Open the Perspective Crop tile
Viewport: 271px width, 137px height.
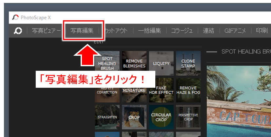pos(188,117)
